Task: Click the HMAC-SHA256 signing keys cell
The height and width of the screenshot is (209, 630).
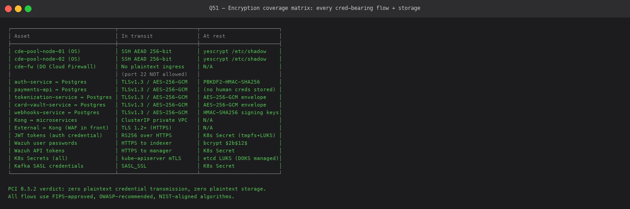Action: (241, 112)
